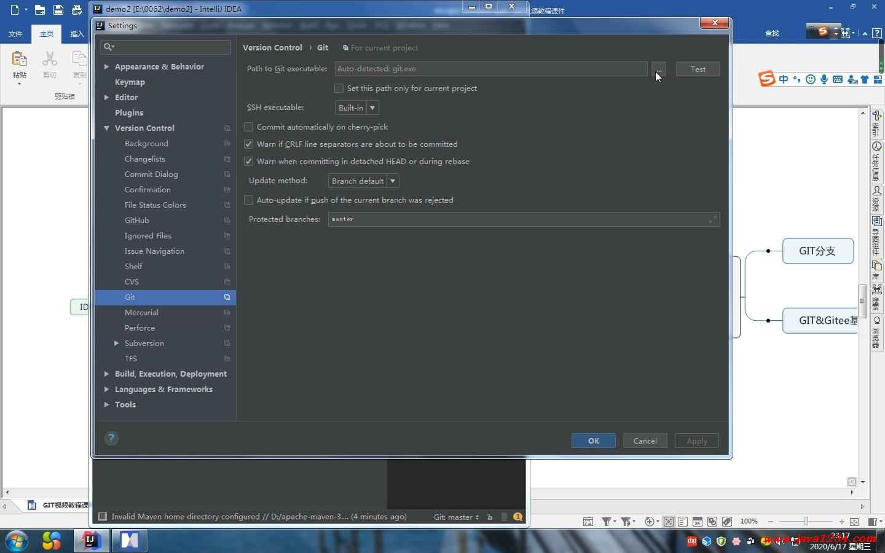
Task: Click the Print icon in the quick access bar
Action: pos(76,9)
